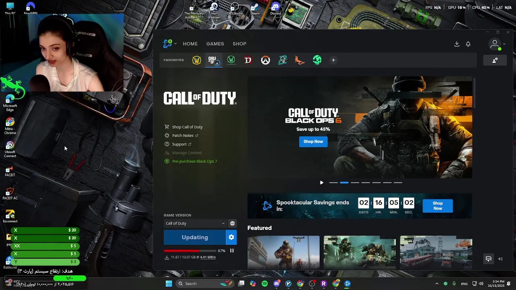Select Discord desktop shortcut

coord(276,9)
